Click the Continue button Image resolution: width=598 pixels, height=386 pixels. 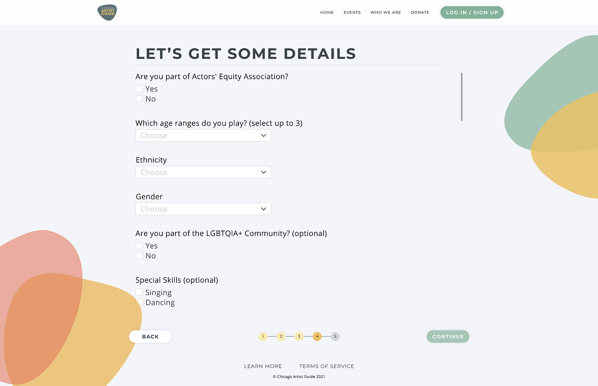point(448,336)
